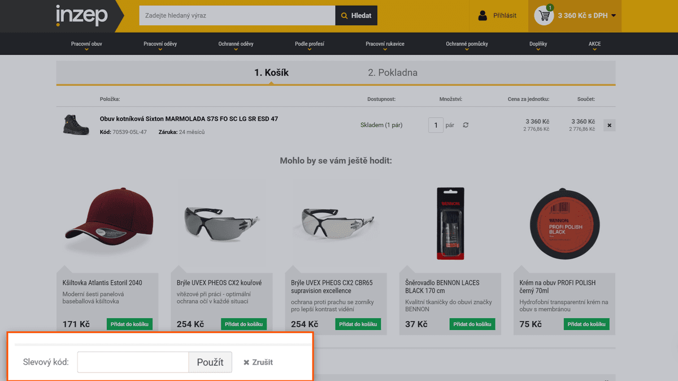The width and height of the screenshot is (678, 381).
Task: Click the magnifier Hledat search button
Action: 356,16
